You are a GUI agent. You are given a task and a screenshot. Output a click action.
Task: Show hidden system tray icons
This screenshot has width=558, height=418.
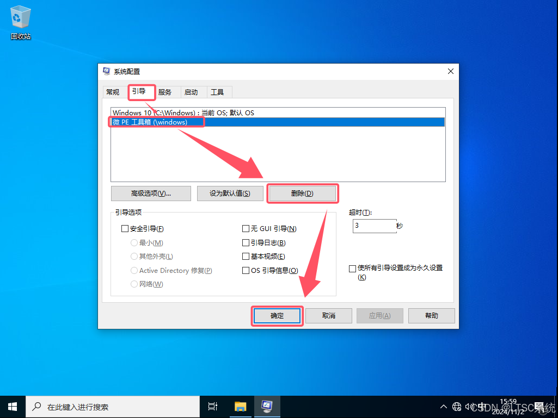pyautogui.click(x=444, y=407)
